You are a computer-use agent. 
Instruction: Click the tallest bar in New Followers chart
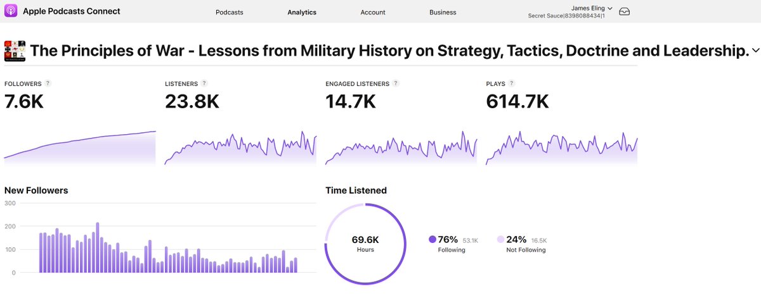[98, 247]
